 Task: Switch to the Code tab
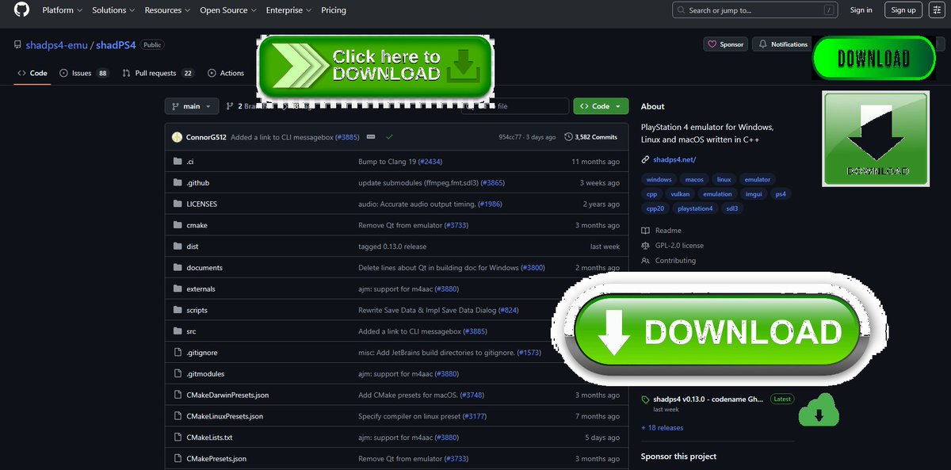[x=32, y=73]
